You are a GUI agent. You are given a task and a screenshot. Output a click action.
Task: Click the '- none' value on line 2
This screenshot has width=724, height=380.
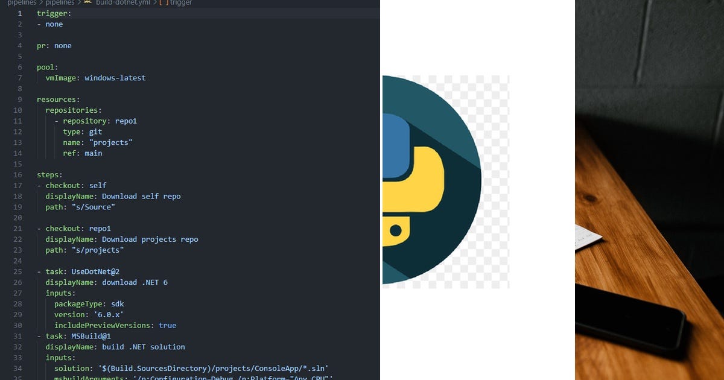click(49, 24)
